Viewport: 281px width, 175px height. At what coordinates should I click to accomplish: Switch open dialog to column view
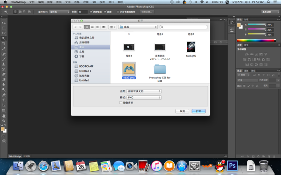(x=98, y=27)
